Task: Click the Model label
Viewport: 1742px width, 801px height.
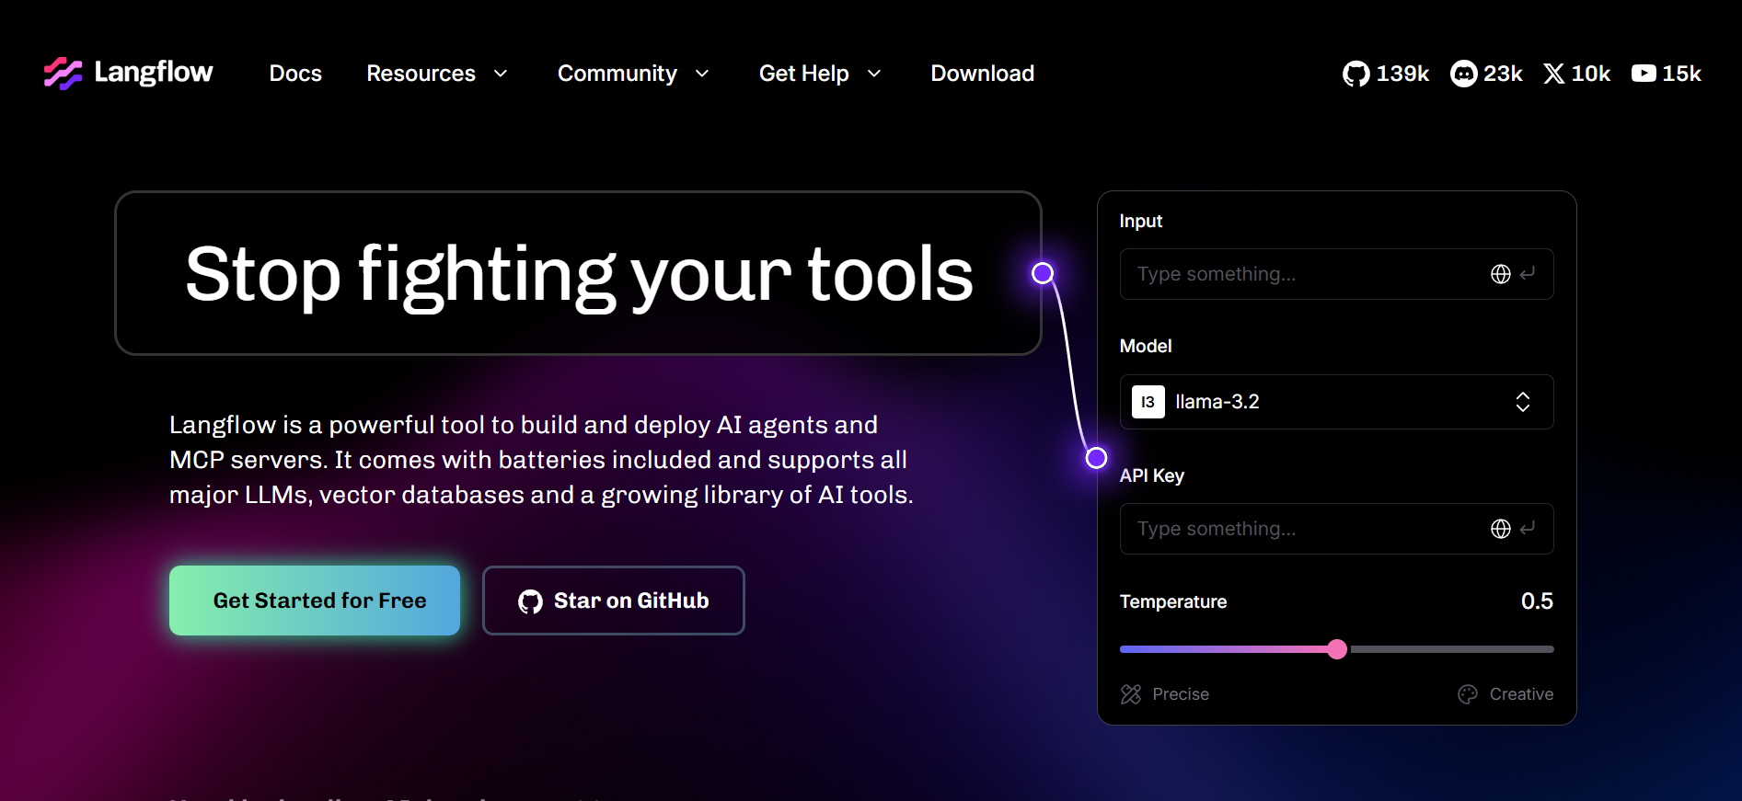Action: [1146, 346]
